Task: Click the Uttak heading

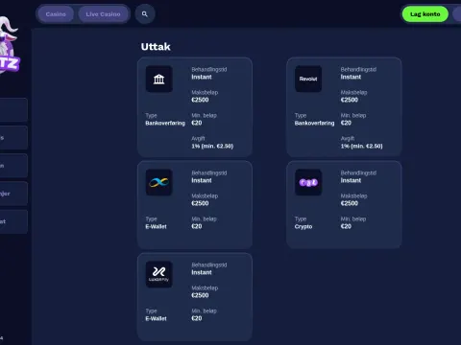Action: point(156,47)
